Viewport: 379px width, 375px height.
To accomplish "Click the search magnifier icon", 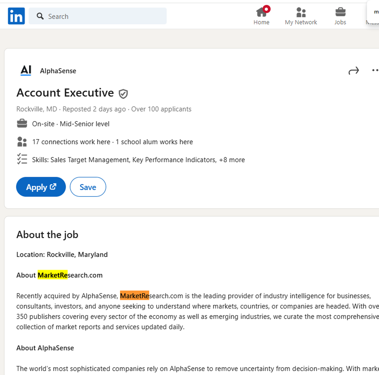I will (40, 16).
